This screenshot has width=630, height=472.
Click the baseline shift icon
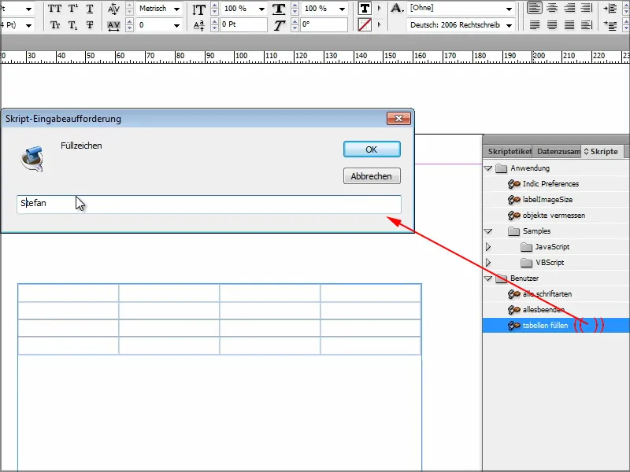tap(199, 26)
